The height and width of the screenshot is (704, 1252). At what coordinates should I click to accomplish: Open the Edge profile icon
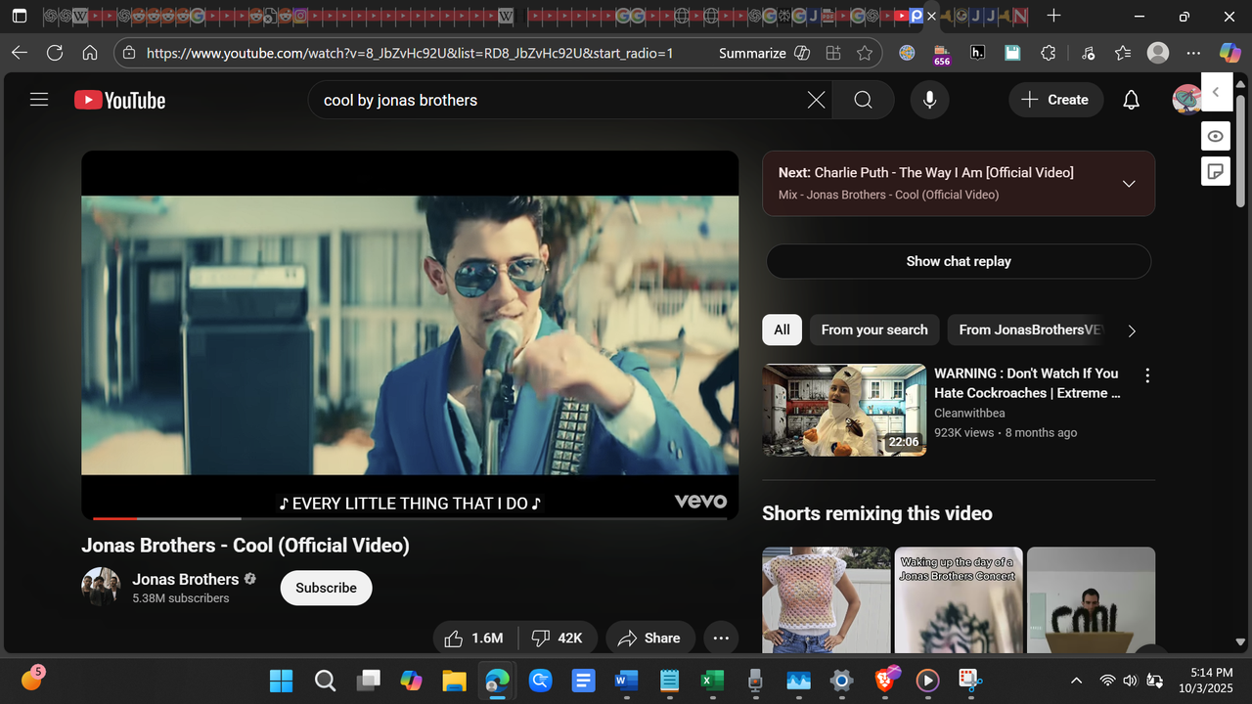1158,53
